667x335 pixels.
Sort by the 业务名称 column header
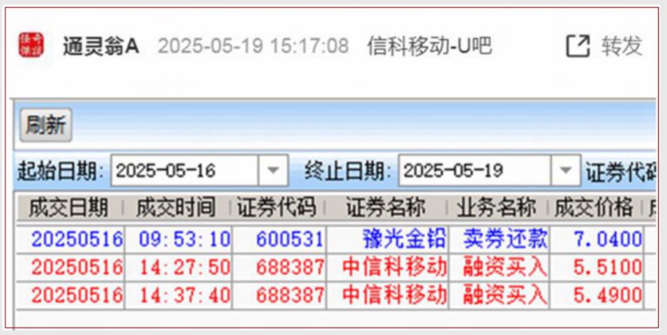[x=497, y=208]
